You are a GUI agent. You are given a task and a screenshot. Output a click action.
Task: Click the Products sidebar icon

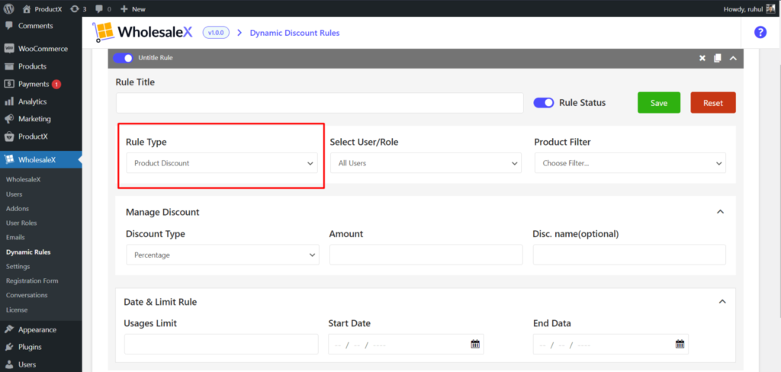pos(9,66)
